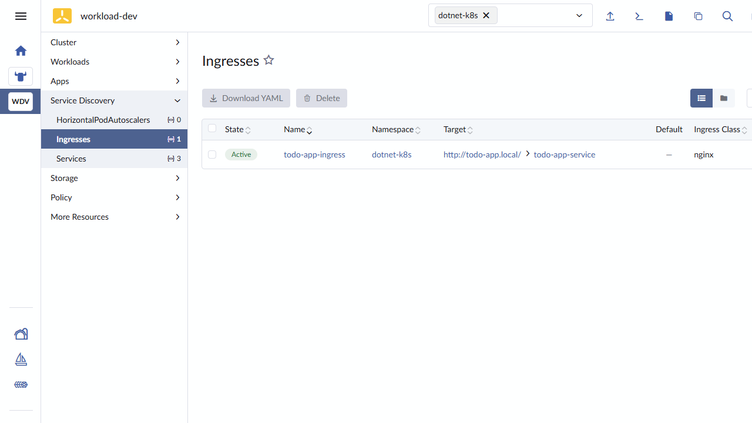Open the todo-app-service link
The width and height of the screenshot is (752, 423).
tap(565, 155)
